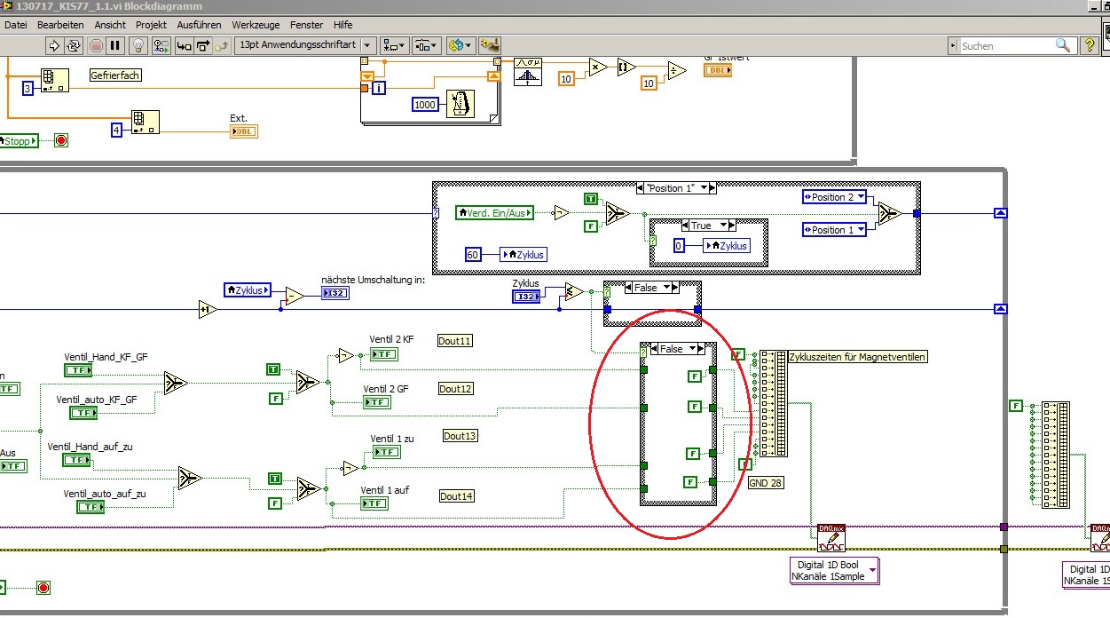Click the yellow question mark help icon

click(1090, 45)
